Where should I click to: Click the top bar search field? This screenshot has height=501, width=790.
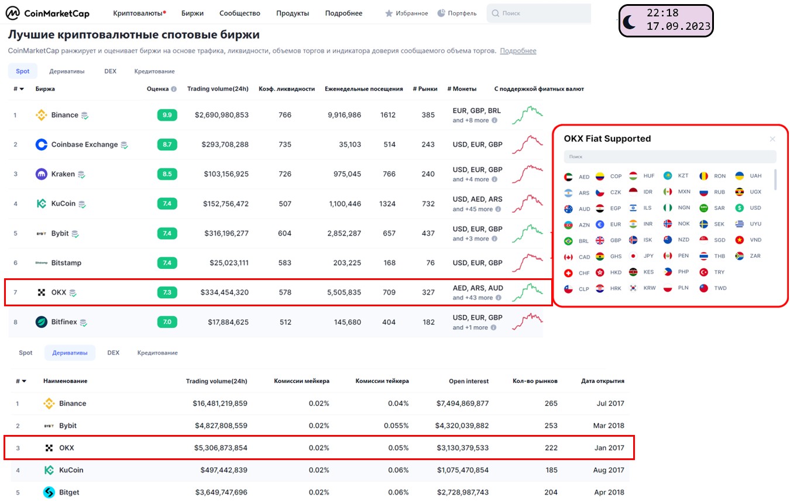pyautogui.click(x=538, y=13)
